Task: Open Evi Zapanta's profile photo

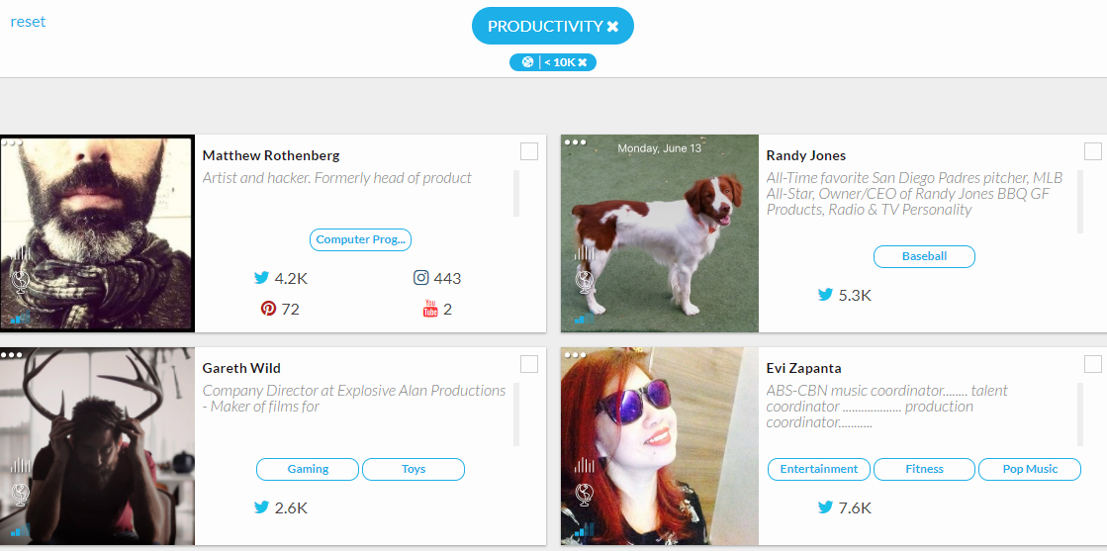Action: (x=660, y=445)
